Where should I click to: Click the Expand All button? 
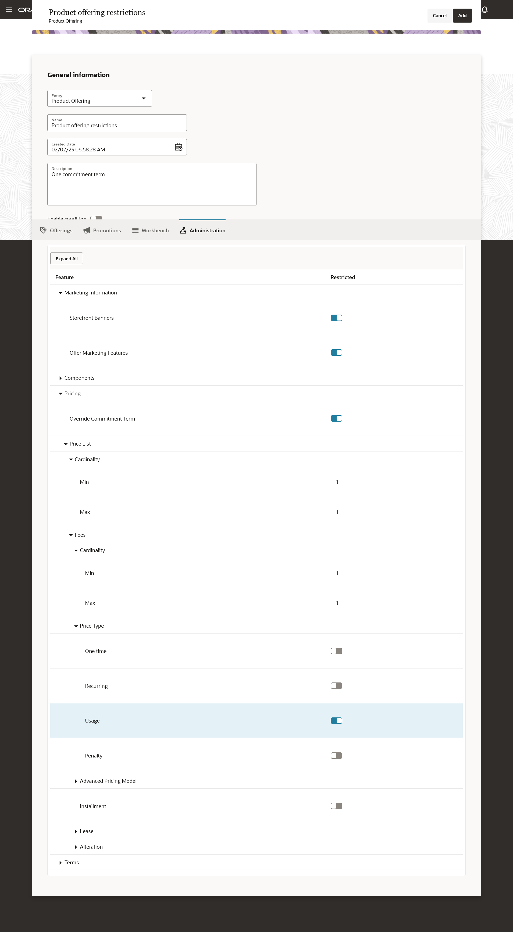[x=66, y=258]
